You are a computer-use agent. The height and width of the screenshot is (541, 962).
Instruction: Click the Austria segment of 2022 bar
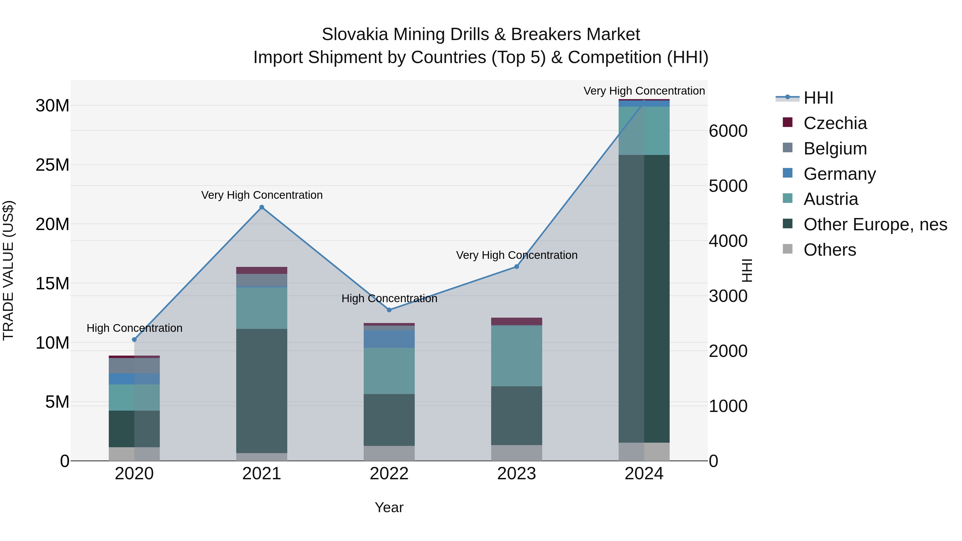click(389, 371)
